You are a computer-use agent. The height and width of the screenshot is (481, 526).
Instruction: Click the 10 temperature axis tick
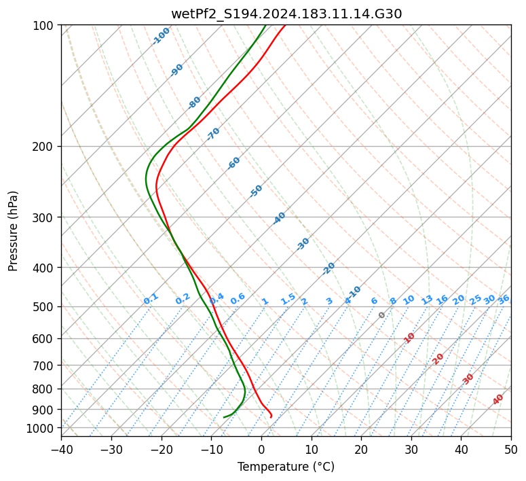point(312,449)
